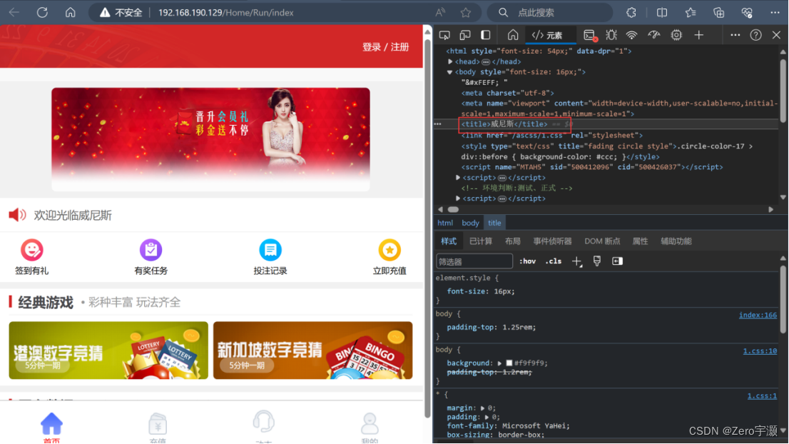Add page to favorites star icon

coord(466,13)
